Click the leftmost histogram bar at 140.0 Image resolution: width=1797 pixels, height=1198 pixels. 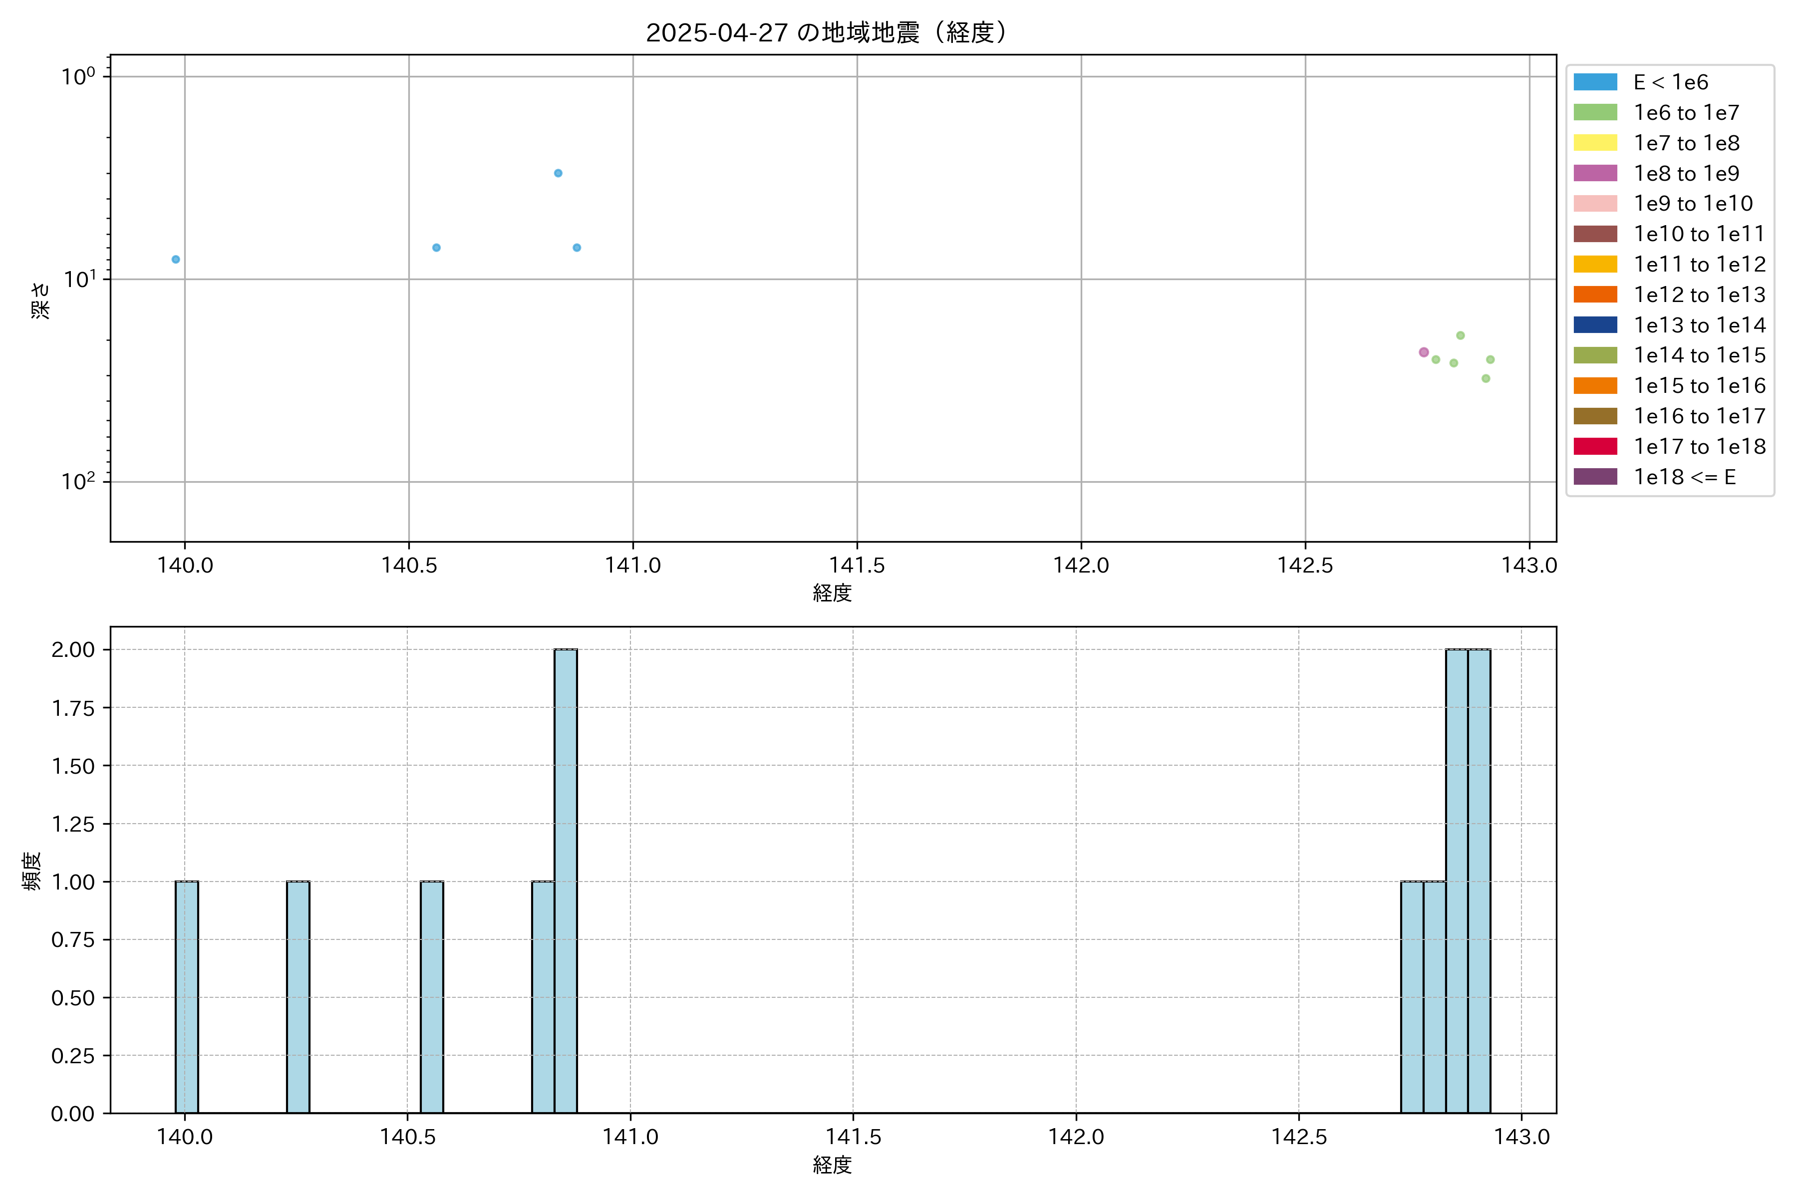point(186,996)
